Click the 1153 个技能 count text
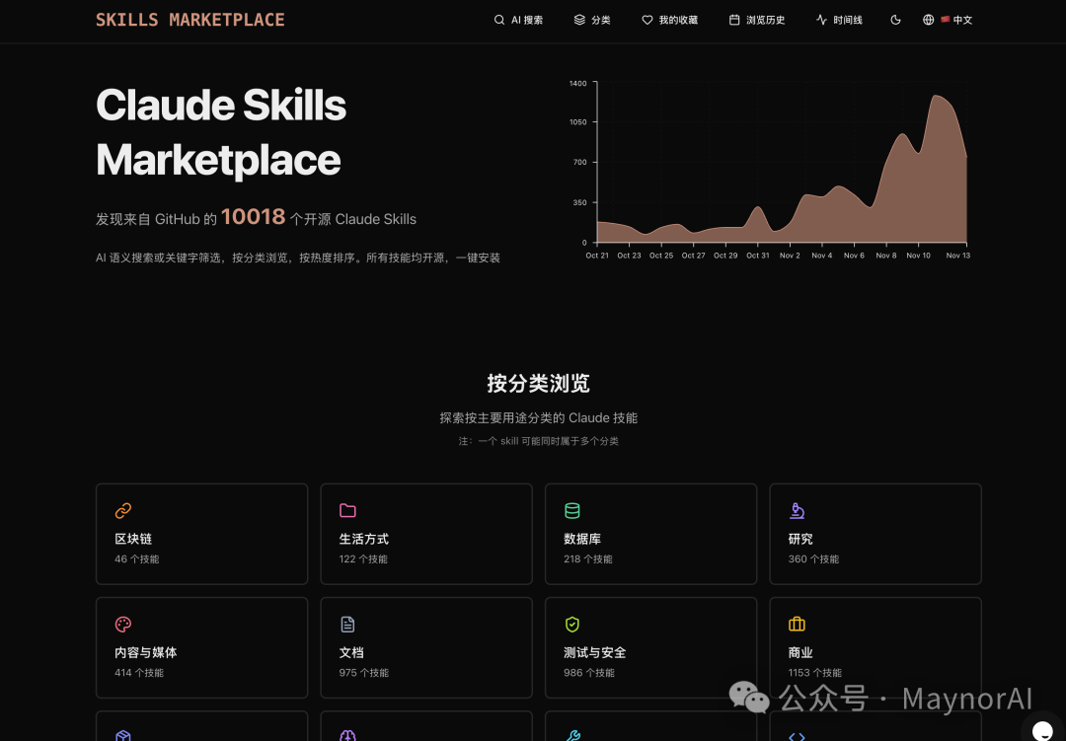 (814, 672)
